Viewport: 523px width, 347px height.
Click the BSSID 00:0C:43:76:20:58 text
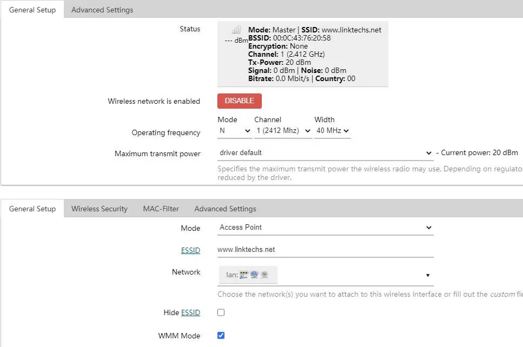coord(289,38)
